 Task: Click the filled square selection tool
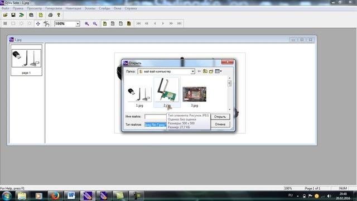coord(5,23)
